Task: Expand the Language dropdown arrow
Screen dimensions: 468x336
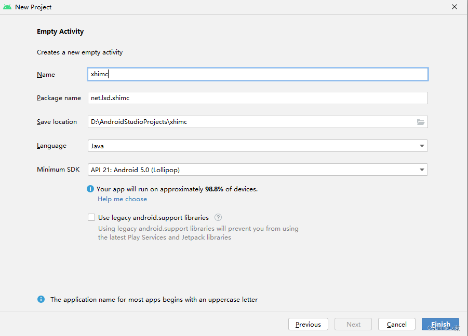Action: click(422, 146)
